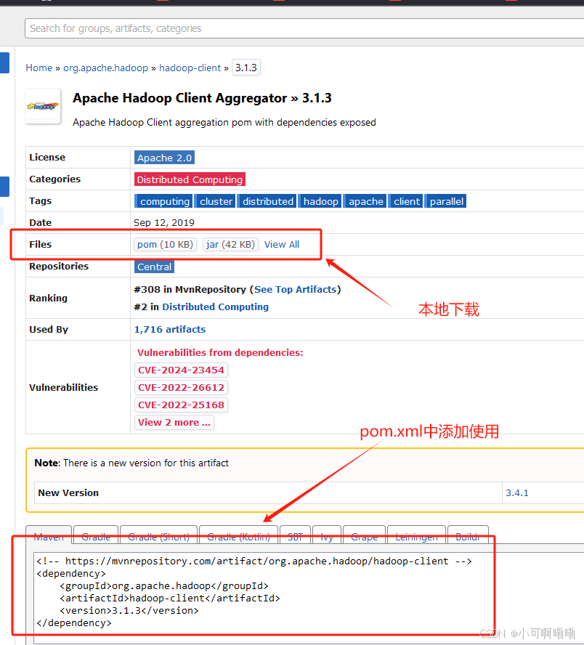
Task: Switch to the Grape tab
Action: 364,535
